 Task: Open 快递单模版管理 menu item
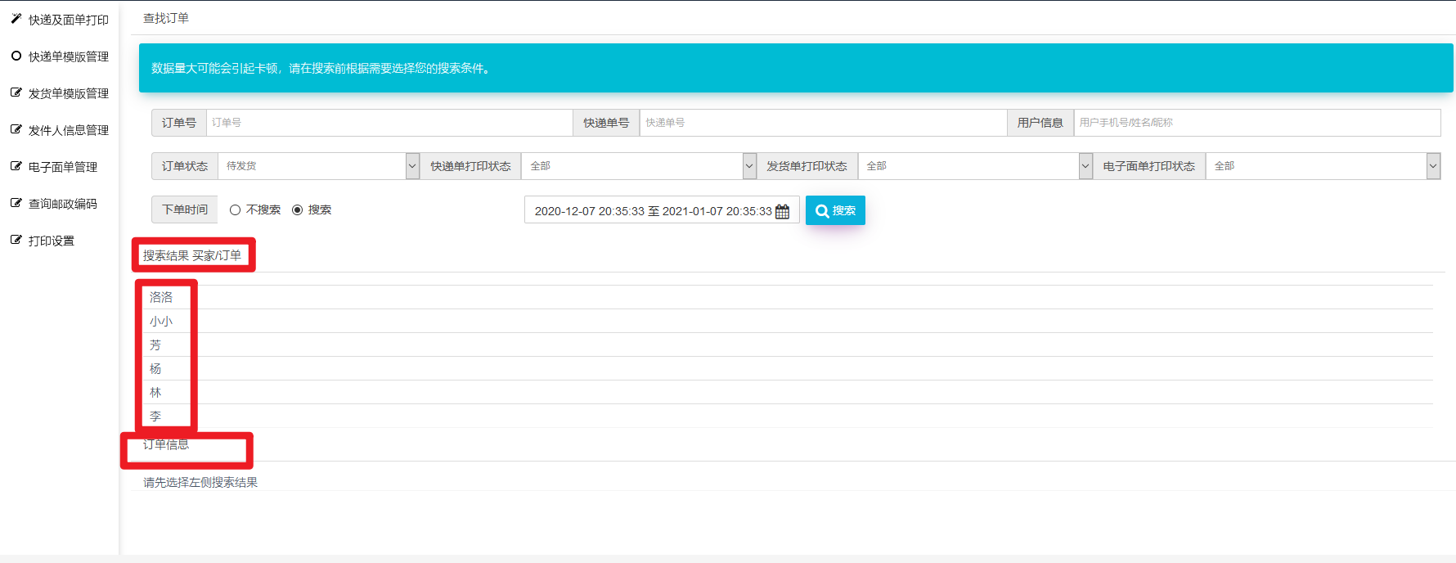[x=69, y=56]
